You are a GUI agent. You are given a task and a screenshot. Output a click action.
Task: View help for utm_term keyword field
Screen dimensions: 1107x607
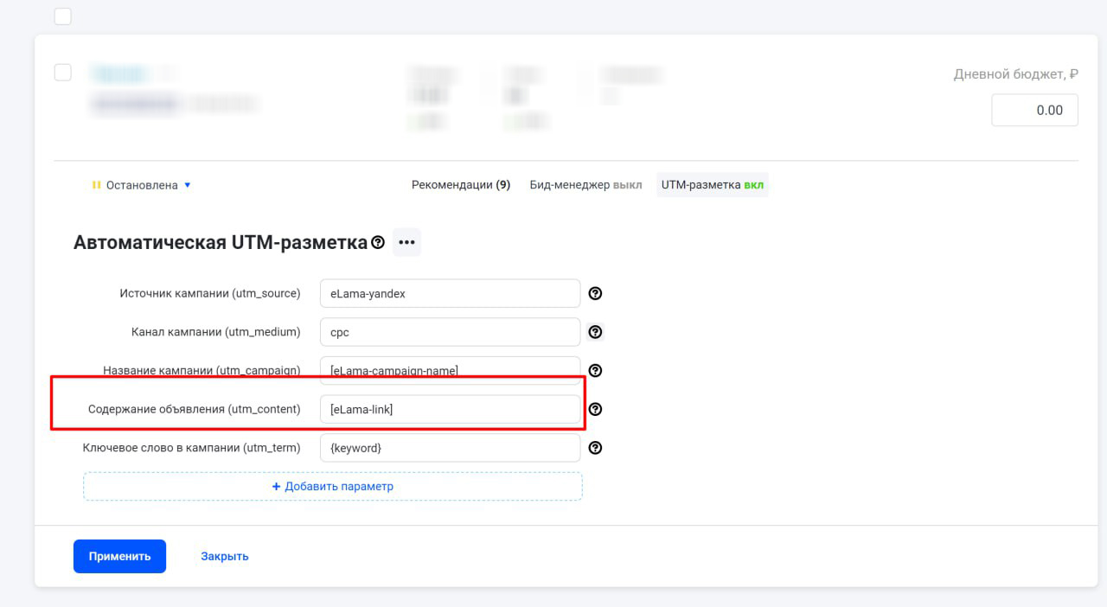click(595, 448)
